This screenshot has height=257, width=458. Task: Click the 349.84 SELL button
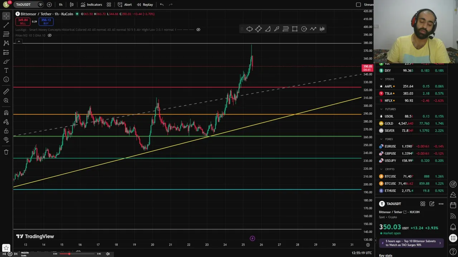[x=23, y=21]
